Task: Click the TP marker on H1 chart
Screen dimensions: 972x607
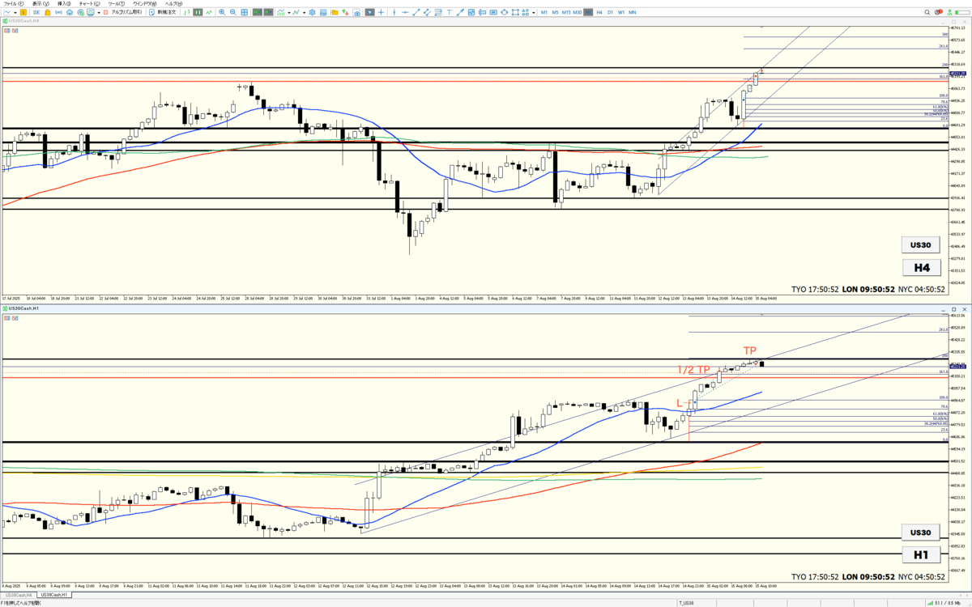Action: click(x=750, y=350)
